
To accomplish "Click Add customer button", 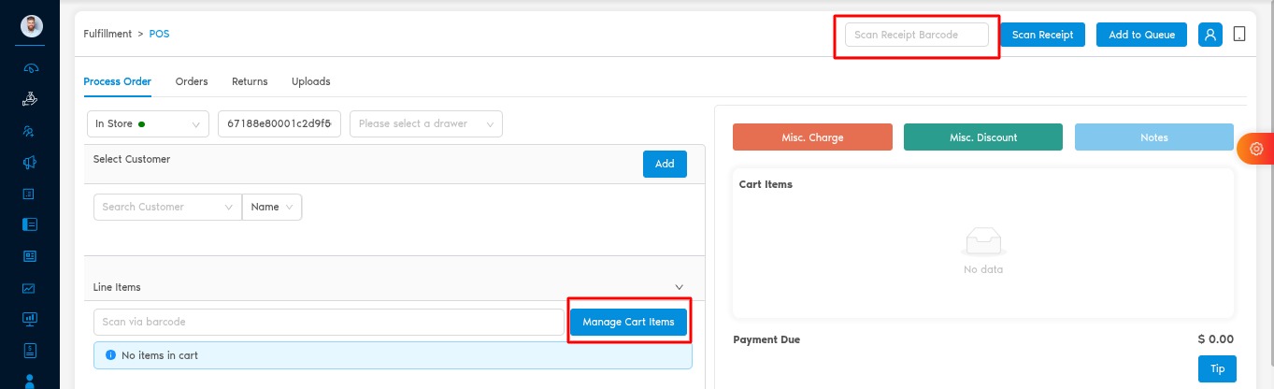I will click(665, 164).
